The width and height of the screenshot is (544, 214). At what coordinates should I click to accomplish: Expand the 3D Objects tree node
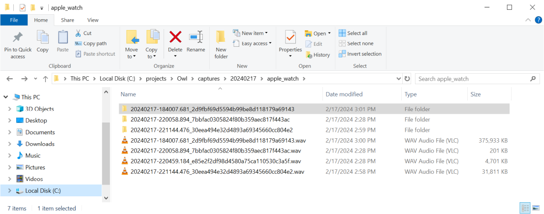(x=9, y=109)
